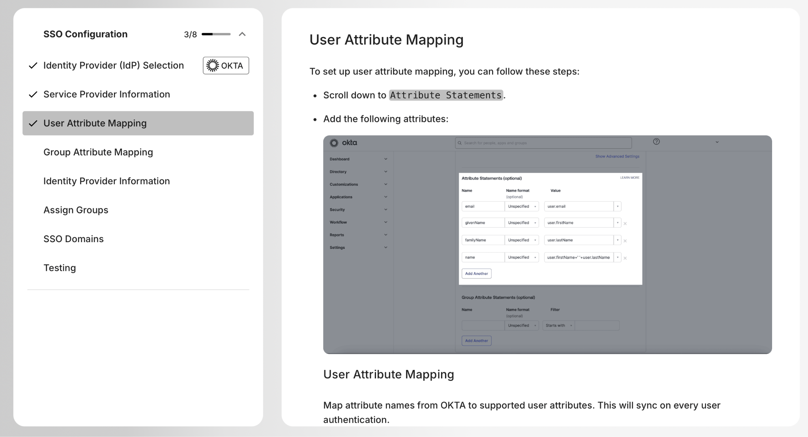808x437 pixels.
Task: Go to the Assign Groups step
Action: 76,210
